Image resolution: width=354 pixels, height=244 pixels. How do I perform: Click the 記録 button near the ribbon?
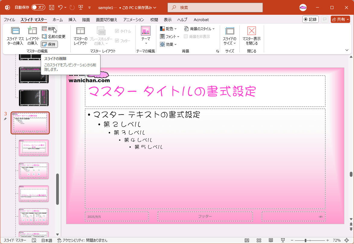(311, 19)
